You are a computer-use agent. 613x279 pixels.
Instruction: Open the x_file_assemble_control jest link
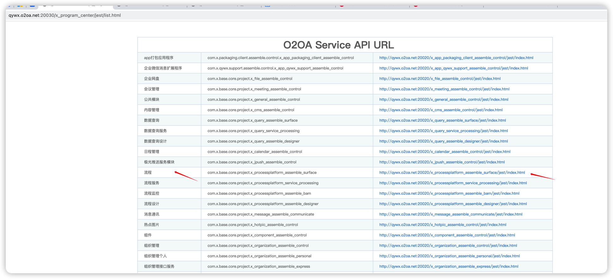pyautogui.click(x=440, y=79)
